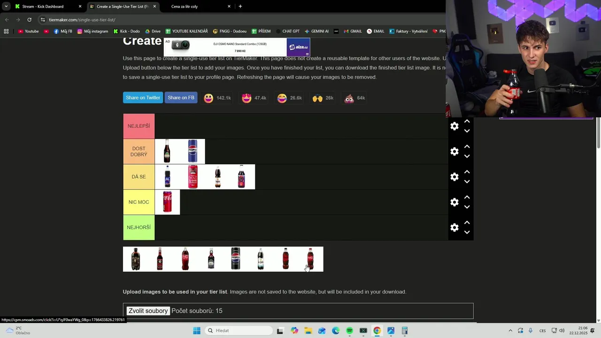The width and height of the screenshot is (601, 338).
Task: Open Microsoft Edge from taskbar
Action: pos(336,330)
